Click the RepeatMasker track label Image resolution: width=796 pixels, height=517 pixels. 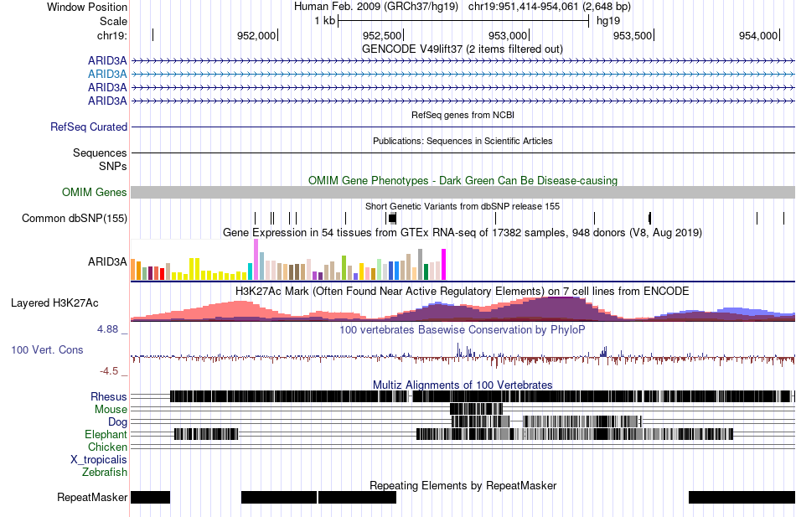pos(92,497)
